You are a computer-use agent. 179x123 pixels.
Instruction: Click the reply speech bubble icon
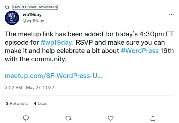click(26, 118)
